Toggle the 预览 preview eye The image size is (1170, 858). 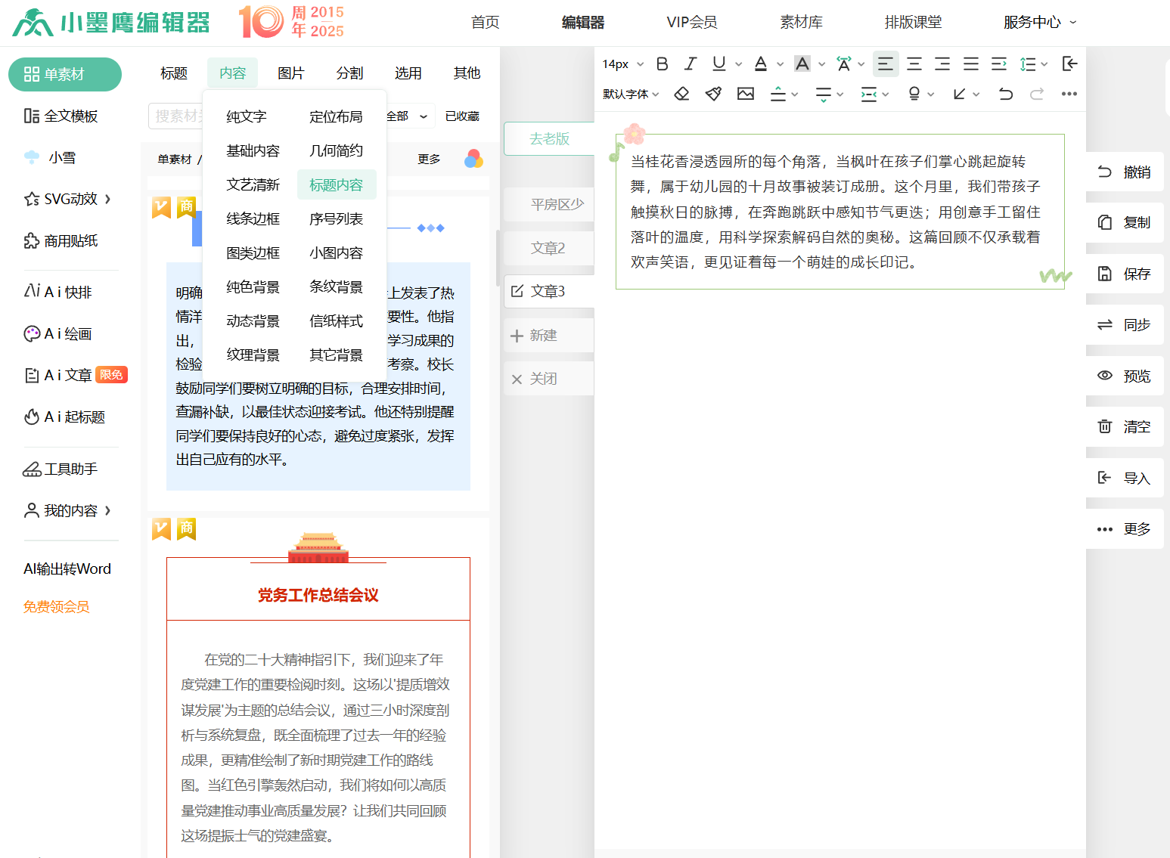pos(1125,376)
